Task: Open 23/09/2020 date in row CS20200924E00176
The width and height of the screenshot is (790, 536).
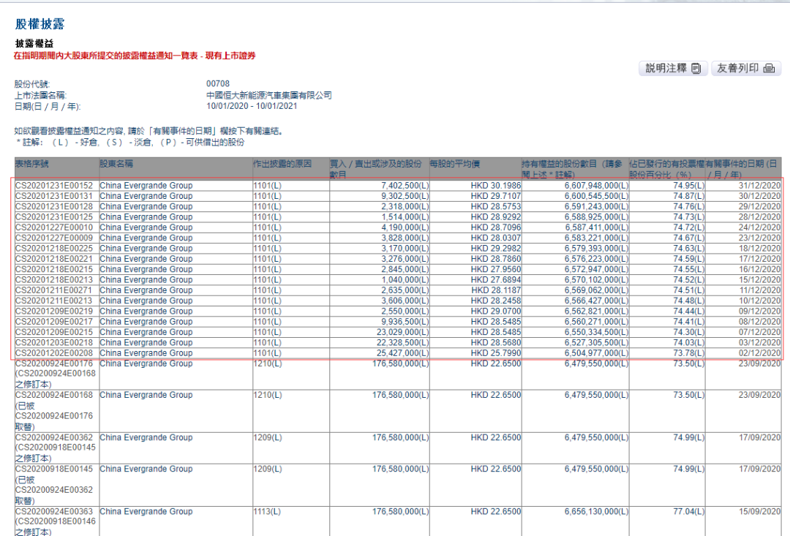Action: coord(759,363)
